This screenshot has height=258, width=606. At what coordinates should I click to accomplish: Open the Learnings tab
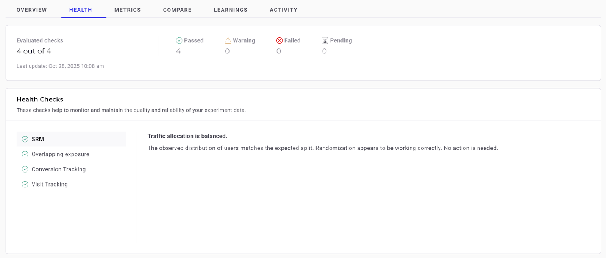point(231,10)
